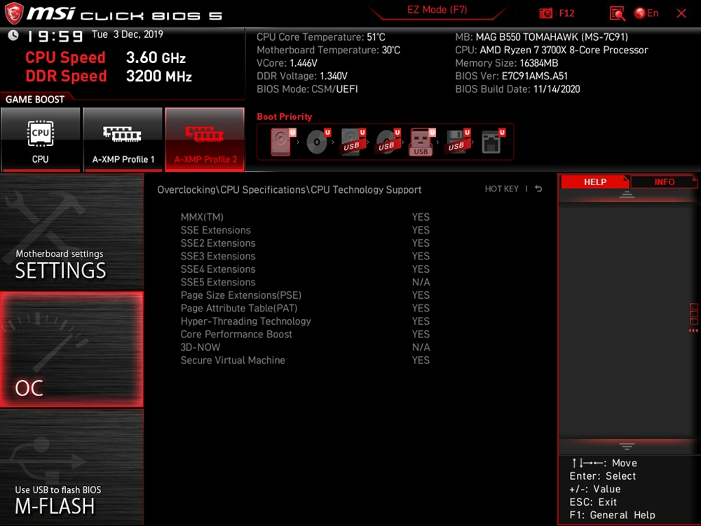Click the red triple-arrow side panel icon

[x=693, y=330]
